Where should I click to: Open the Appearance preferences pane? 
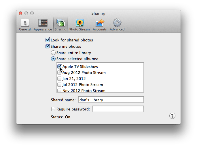(43, 25)
